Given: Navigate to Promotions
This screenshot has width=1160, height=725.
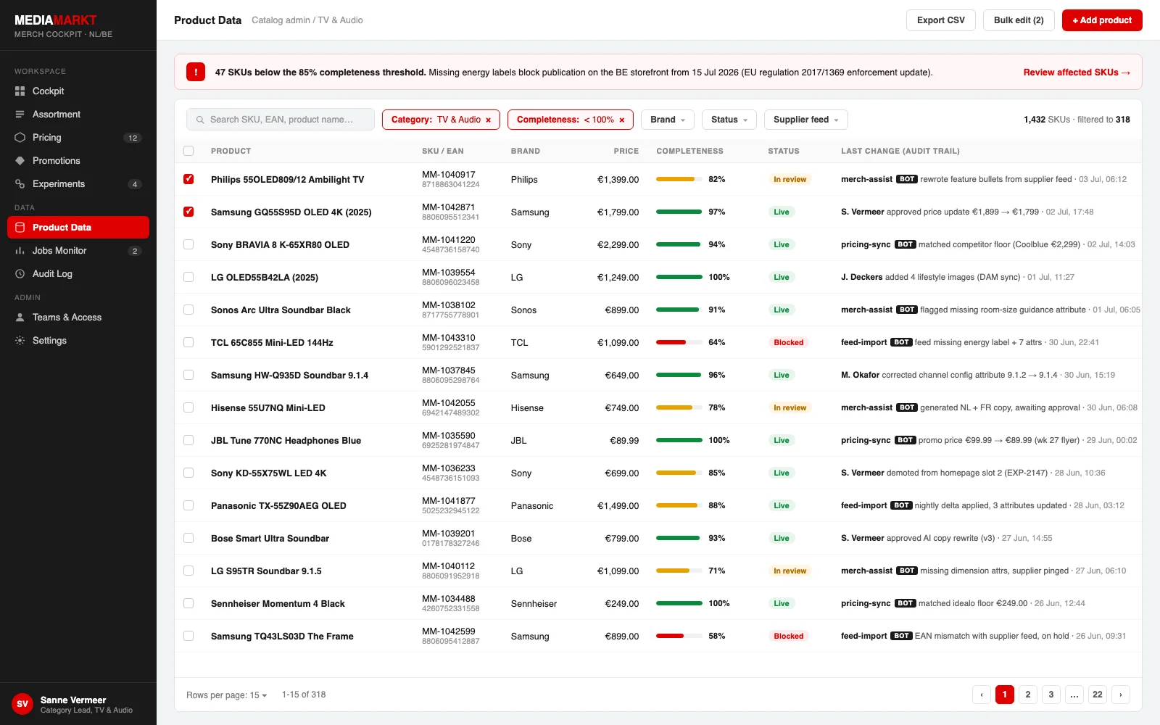Looking at the screenshot, I should coord(78,161).
